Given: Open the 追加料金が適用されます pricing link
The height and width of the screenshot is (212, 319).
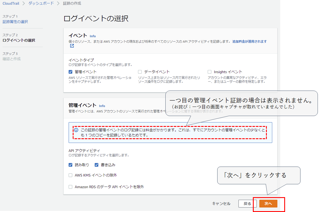Looking at the screenshot, I should pos(249,41).
